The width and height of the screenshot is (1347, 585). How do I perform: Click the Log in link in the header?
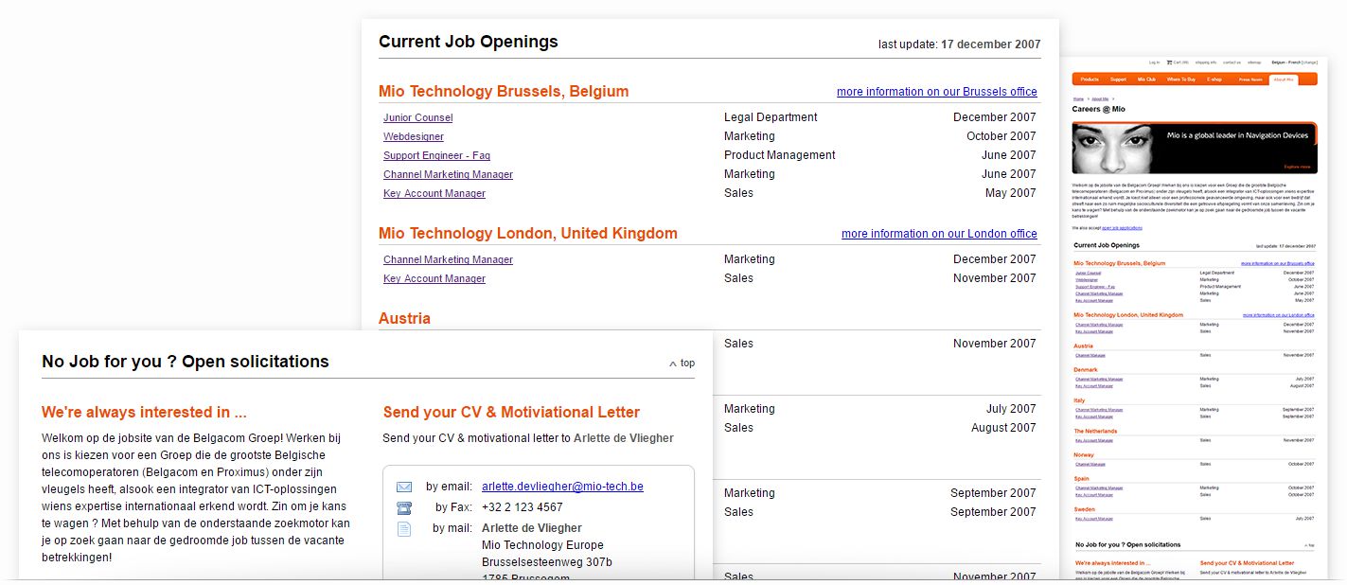[1154, 62]
